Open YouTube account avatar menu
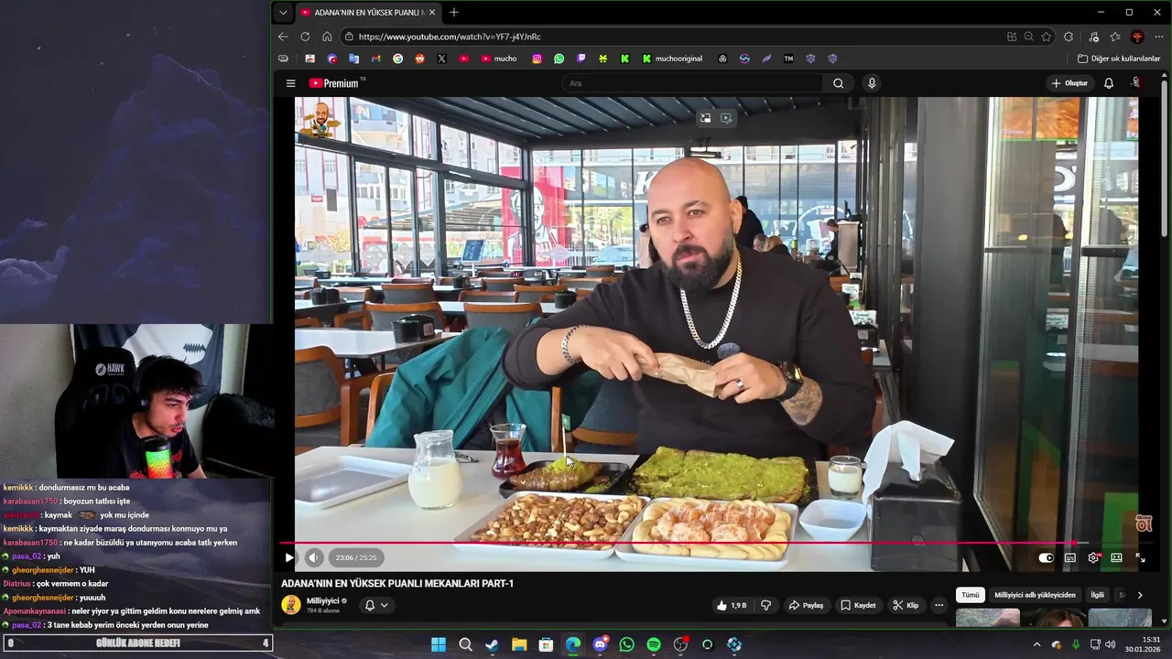Screen dimensions: 1172x659 pos(1137,83)
